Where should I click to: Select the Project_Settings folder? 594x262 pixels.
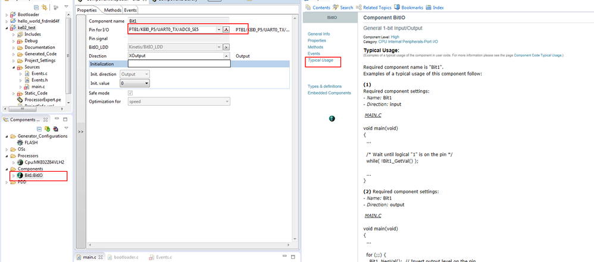pos(40,61)
